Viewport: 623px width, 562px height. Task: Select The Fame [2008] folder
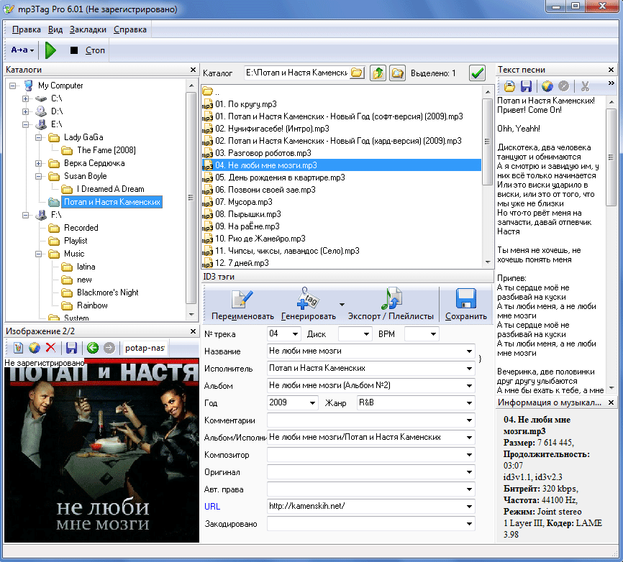[x=106, y=150]
